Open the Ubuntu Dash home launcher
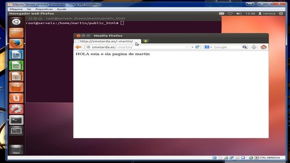The image size is (290, 163). (16, 22)
